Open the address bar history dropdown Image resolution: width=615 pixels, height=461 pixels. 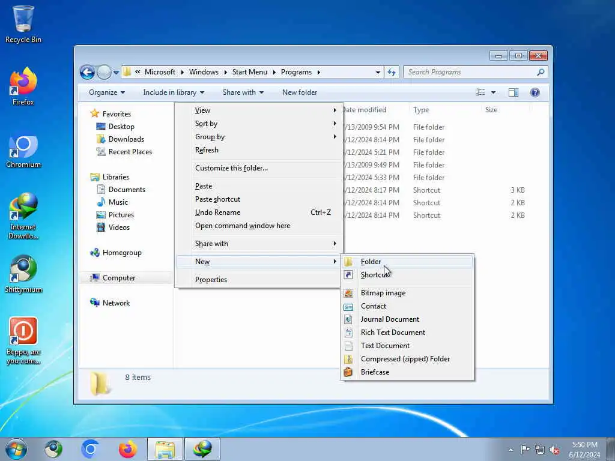coord(378,72)
